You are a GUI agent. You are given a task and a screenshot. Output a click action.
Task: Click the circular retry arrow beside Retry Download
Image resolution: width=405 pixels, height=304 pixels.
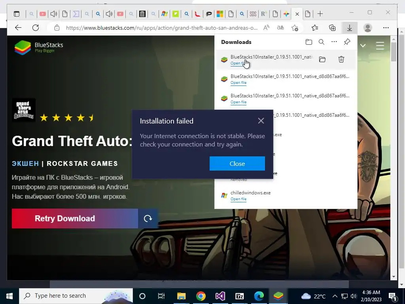point(148,218)
